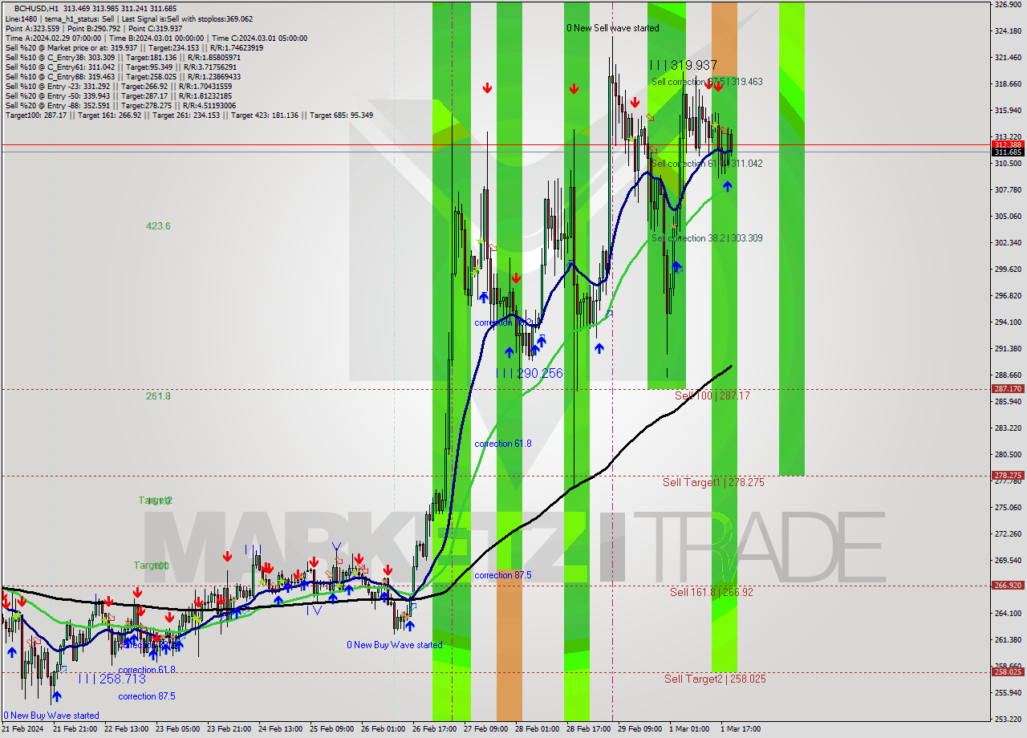The height and width of the screenshot is (738, 1027).
Task: Select the '29 Feb 09:00' time label
Action: (639, 729)
